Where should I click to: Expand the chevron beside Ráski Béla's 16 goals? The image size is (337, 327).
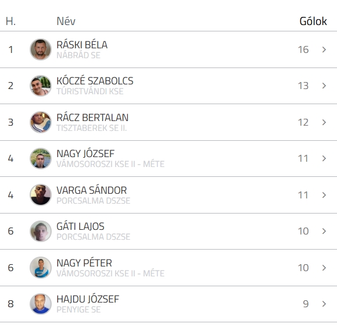pyautogui.click(x=324, y=49)
